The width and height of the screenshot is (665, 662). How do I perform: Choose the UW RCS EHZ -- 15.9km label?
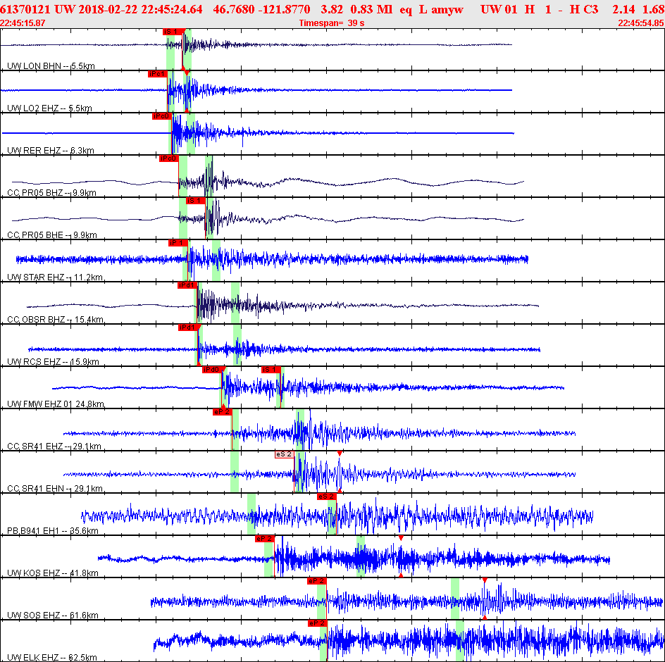coord(53,362)
